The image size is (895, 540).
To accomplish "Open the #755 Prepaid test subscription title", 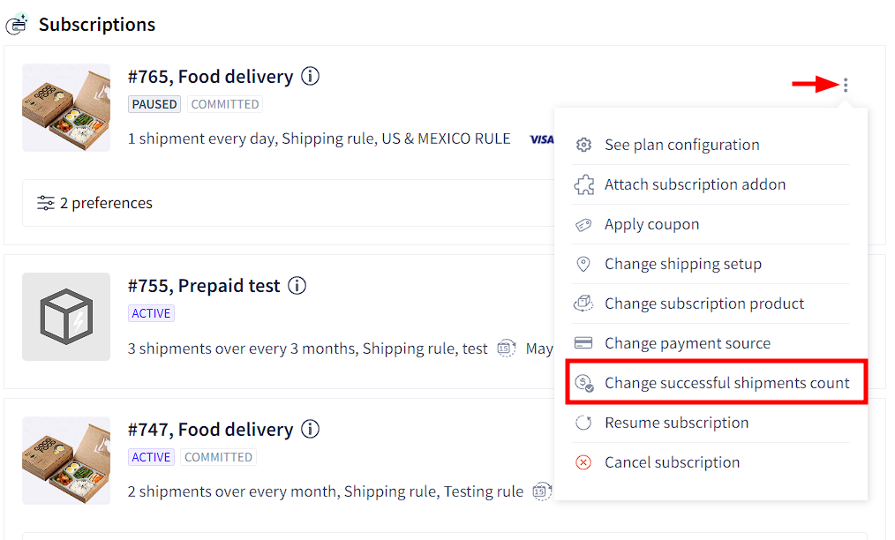I will (x=204, y=285).
